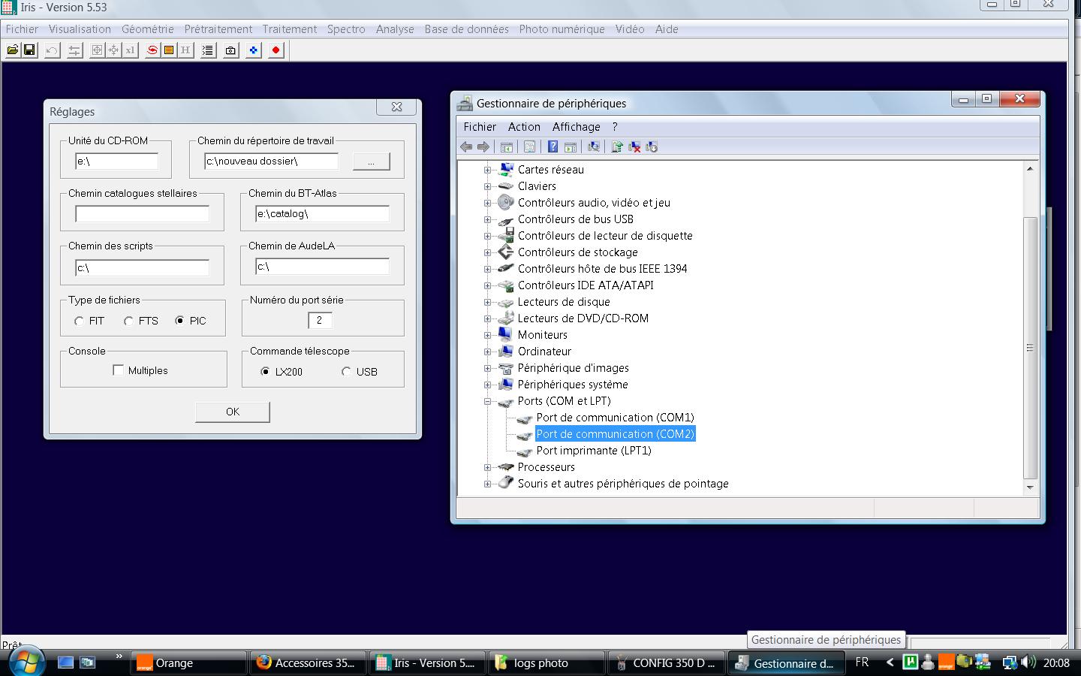Click the open file icon in Iris toolbar
The height and width of the screenshot is (676, 1081).
13,50
